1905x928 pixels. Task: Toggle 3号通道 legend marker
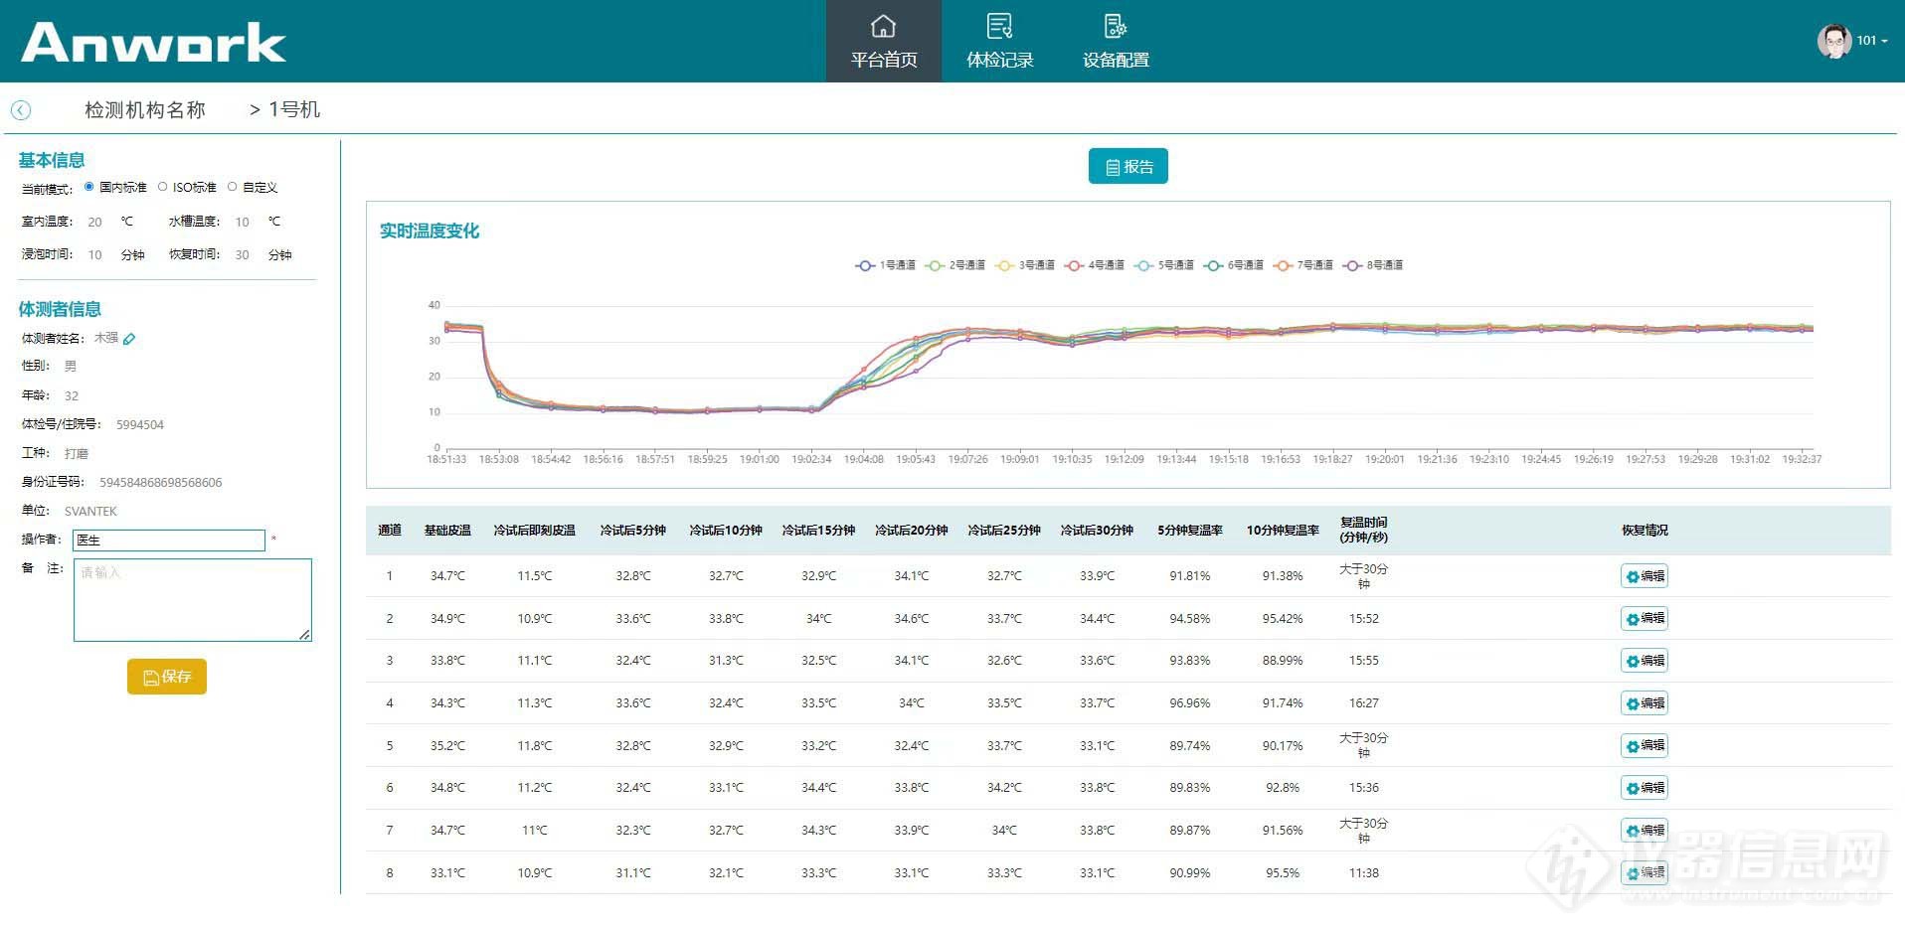tap(1004, 265)
